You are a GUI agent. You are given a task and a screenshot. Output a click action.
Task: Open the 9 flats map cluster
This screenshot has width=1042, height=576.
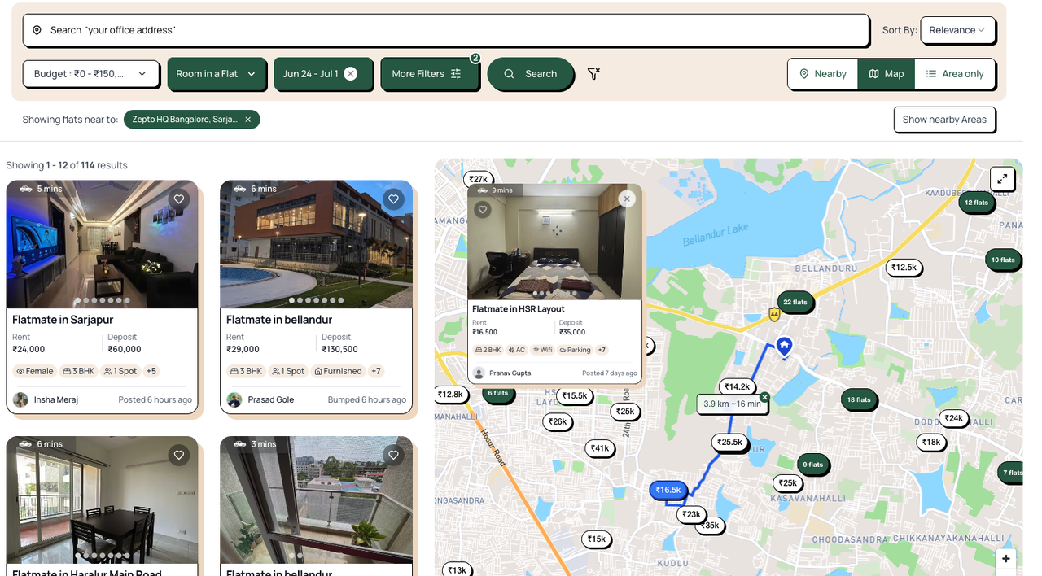(x=812, y=465)
